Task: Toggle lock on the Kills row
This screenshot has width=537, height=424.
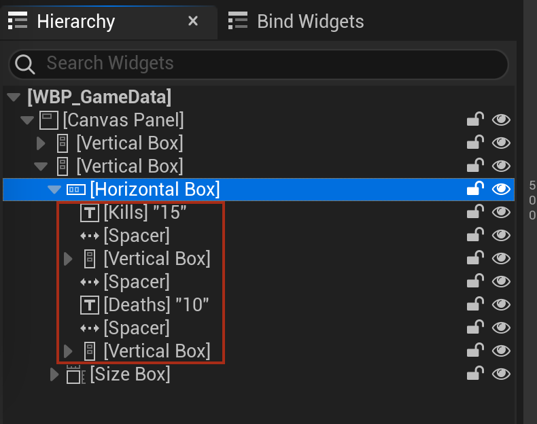Action: pos(475,212)
